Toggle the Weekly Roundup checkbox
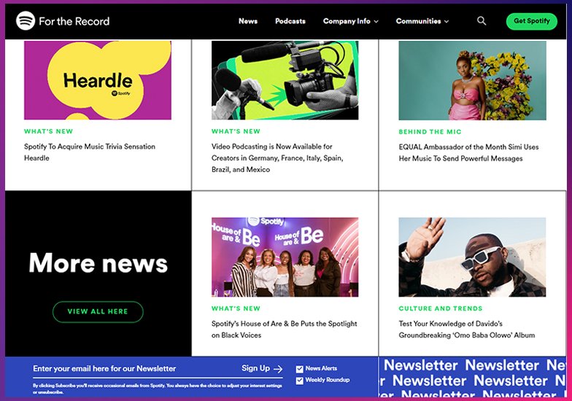This screenshot has width=572, height=401. (299, 381)
